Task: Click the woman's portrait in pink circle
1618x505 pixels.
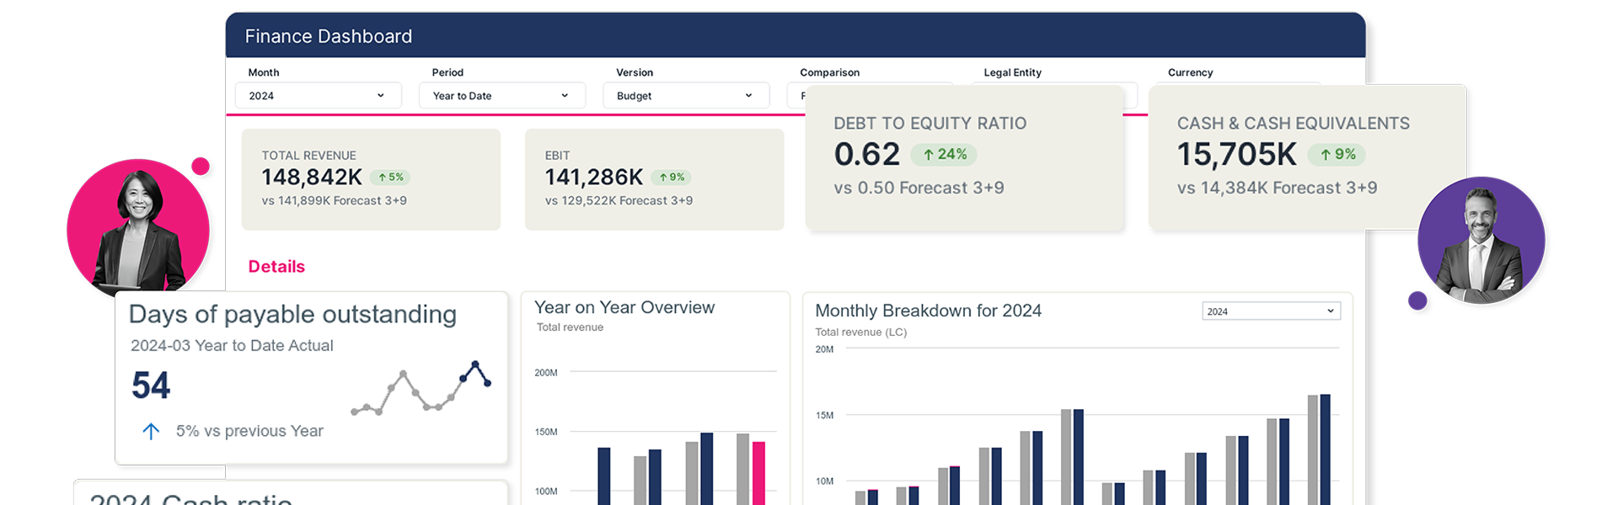Action: tap(138, 227)
